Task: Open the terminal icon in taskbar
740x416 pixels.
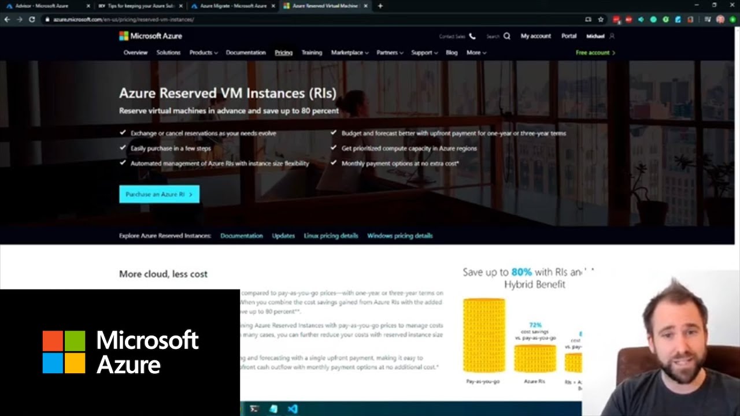Action: [x=254, y=408]
